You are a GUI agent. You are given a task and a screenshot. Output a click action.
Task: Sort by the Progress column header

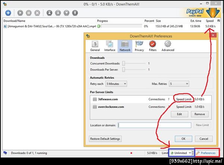tap(102, 21)
